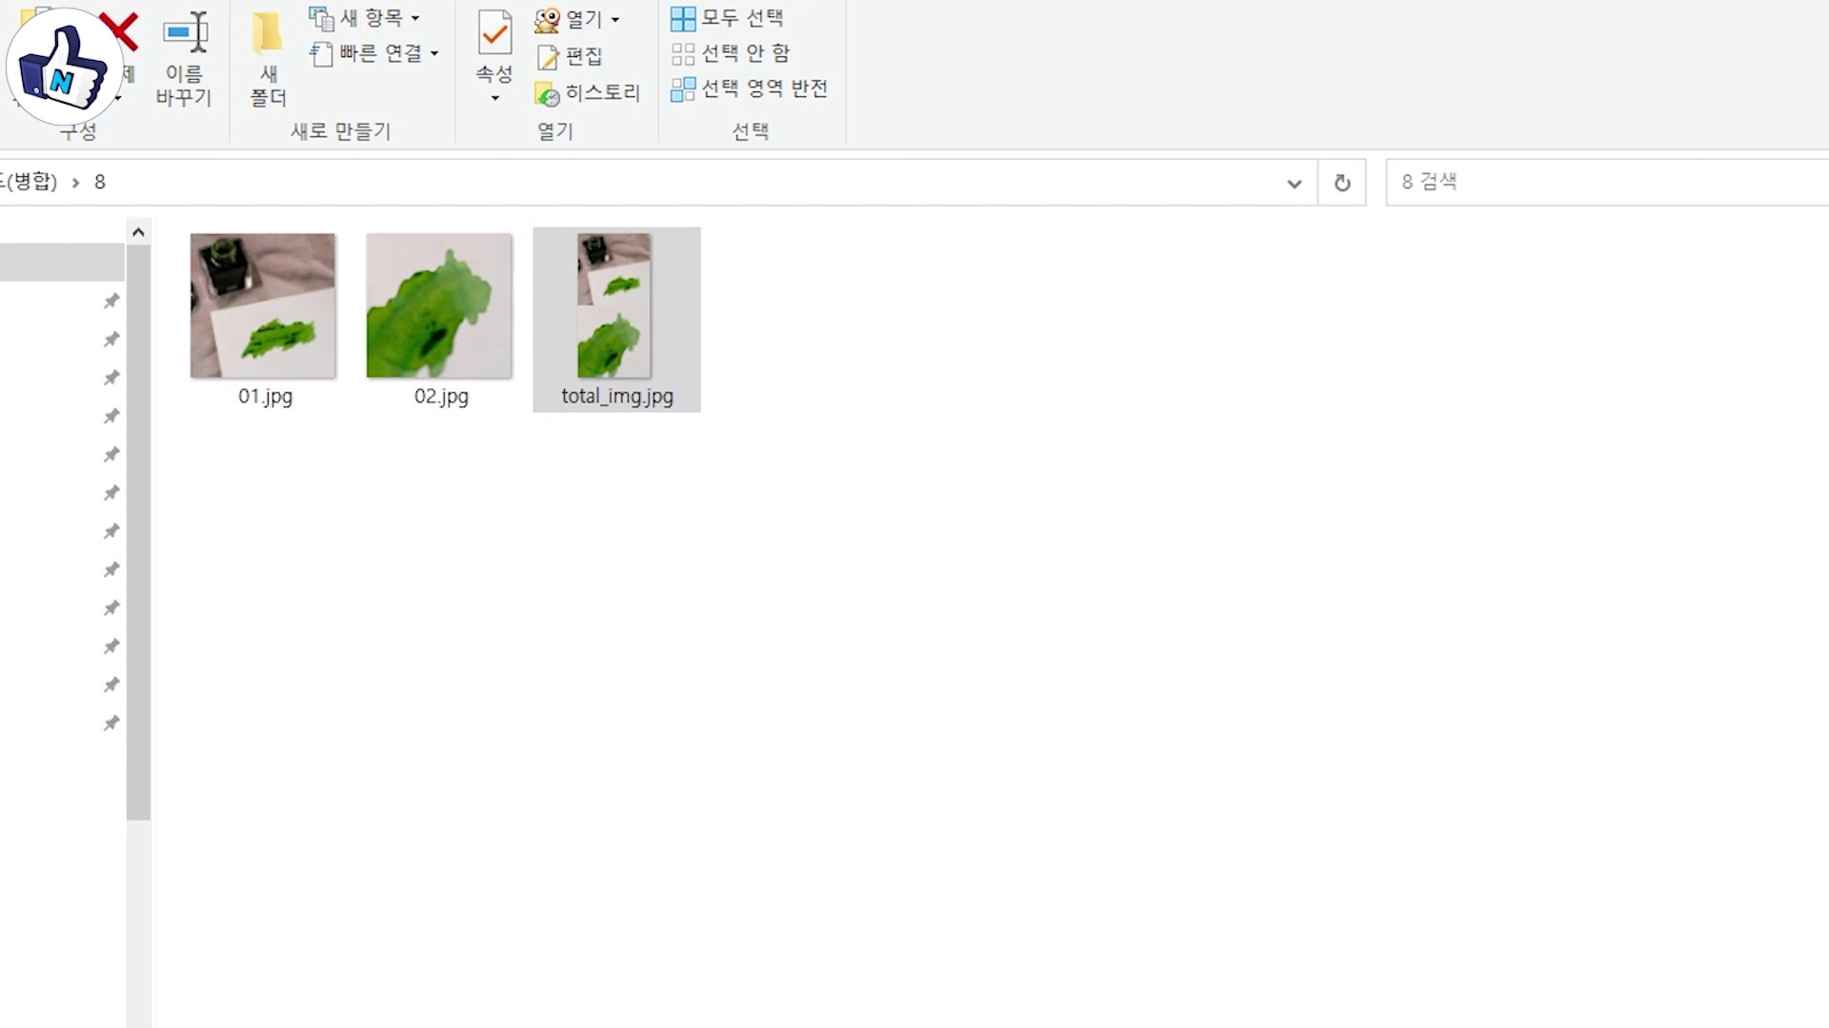Select the 01.jpg thumbnail
The height and width of the screenshot is (1028, 1829).
point(263,306)
